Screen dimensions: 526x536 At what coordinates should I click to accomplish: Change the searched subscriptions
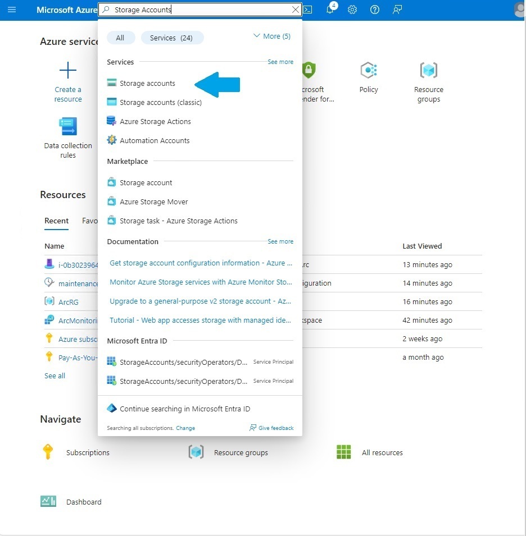coord(185,428)
